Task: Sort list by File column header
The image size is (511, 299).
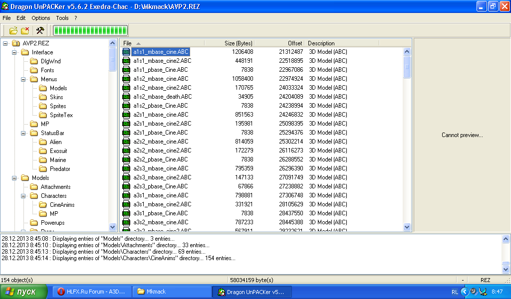Action: [x=162, y=43]
